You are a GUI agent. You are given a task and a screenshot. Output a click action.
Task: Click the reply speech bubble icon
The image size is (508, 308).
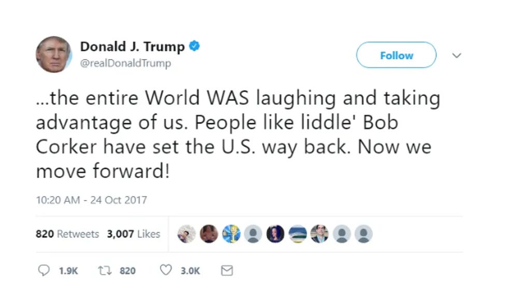point(44,270)
